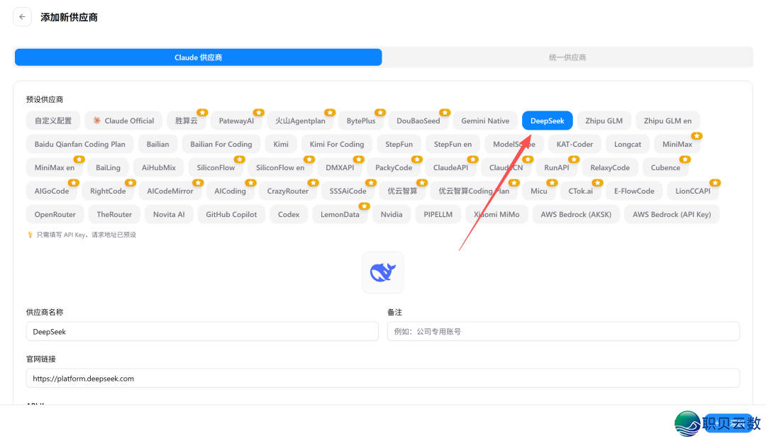Select the PackyCode preset

click(394, 167)
